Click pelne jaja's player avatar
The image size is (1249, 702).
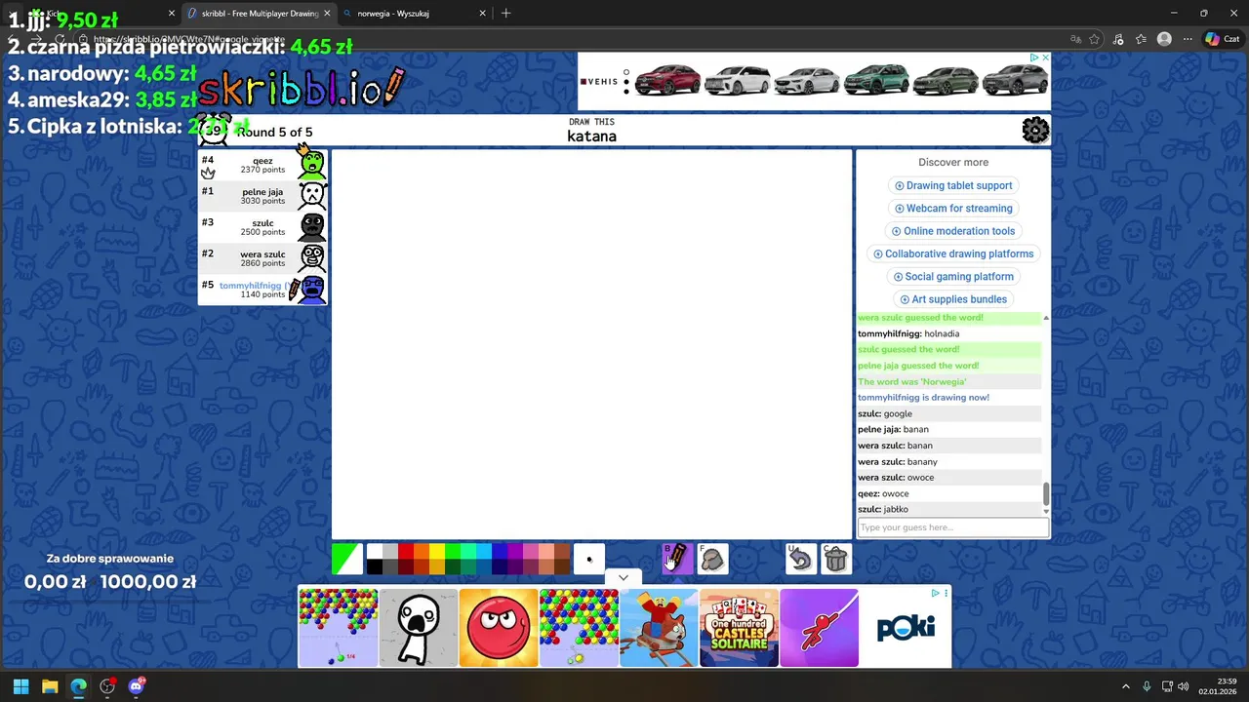point(312,195)
